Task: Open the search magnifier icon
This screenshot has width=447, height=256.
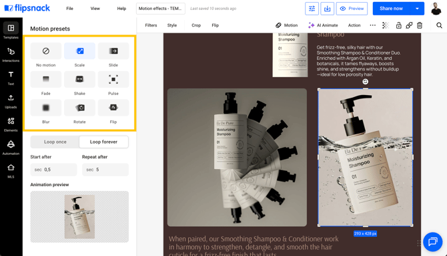Action: coord(439,25)
